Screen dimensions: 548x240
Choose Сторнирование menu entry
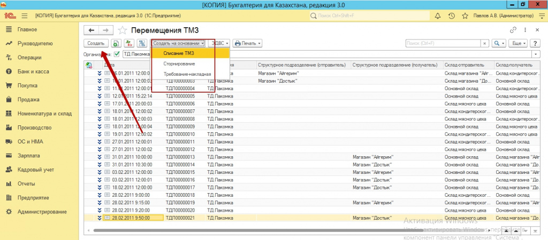190,64
